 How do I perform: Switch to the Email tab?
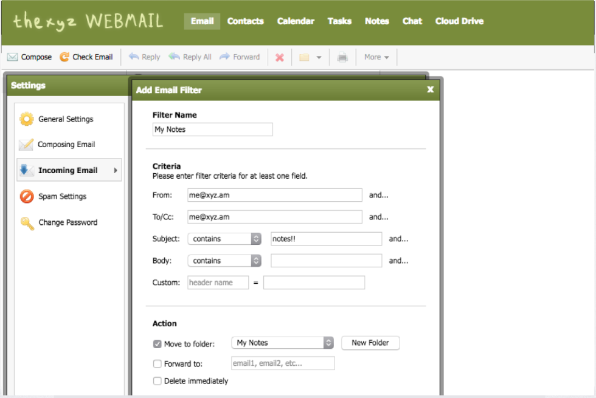pyautogui.click(x=202, y=21)
